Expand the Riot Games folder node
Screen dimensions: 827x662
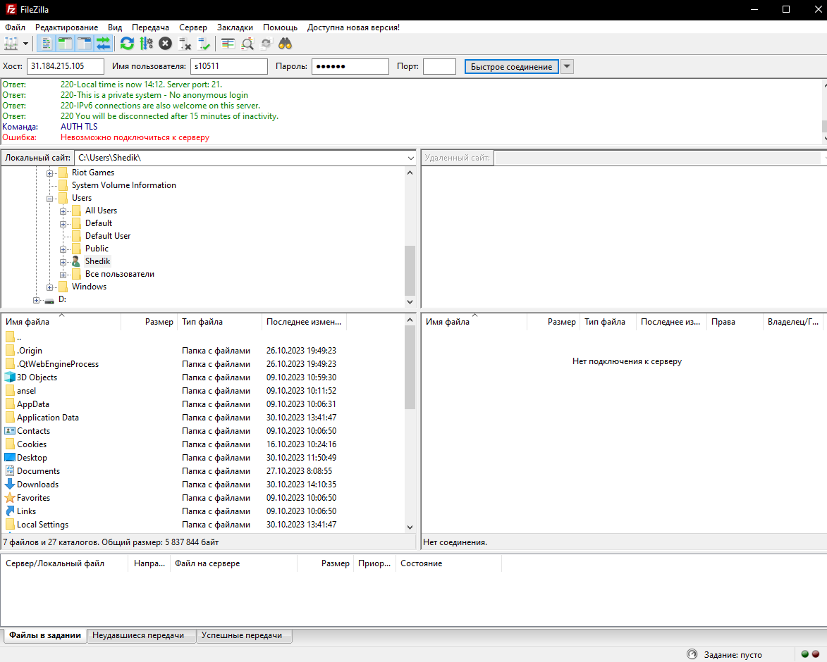(x=49, y=173)
